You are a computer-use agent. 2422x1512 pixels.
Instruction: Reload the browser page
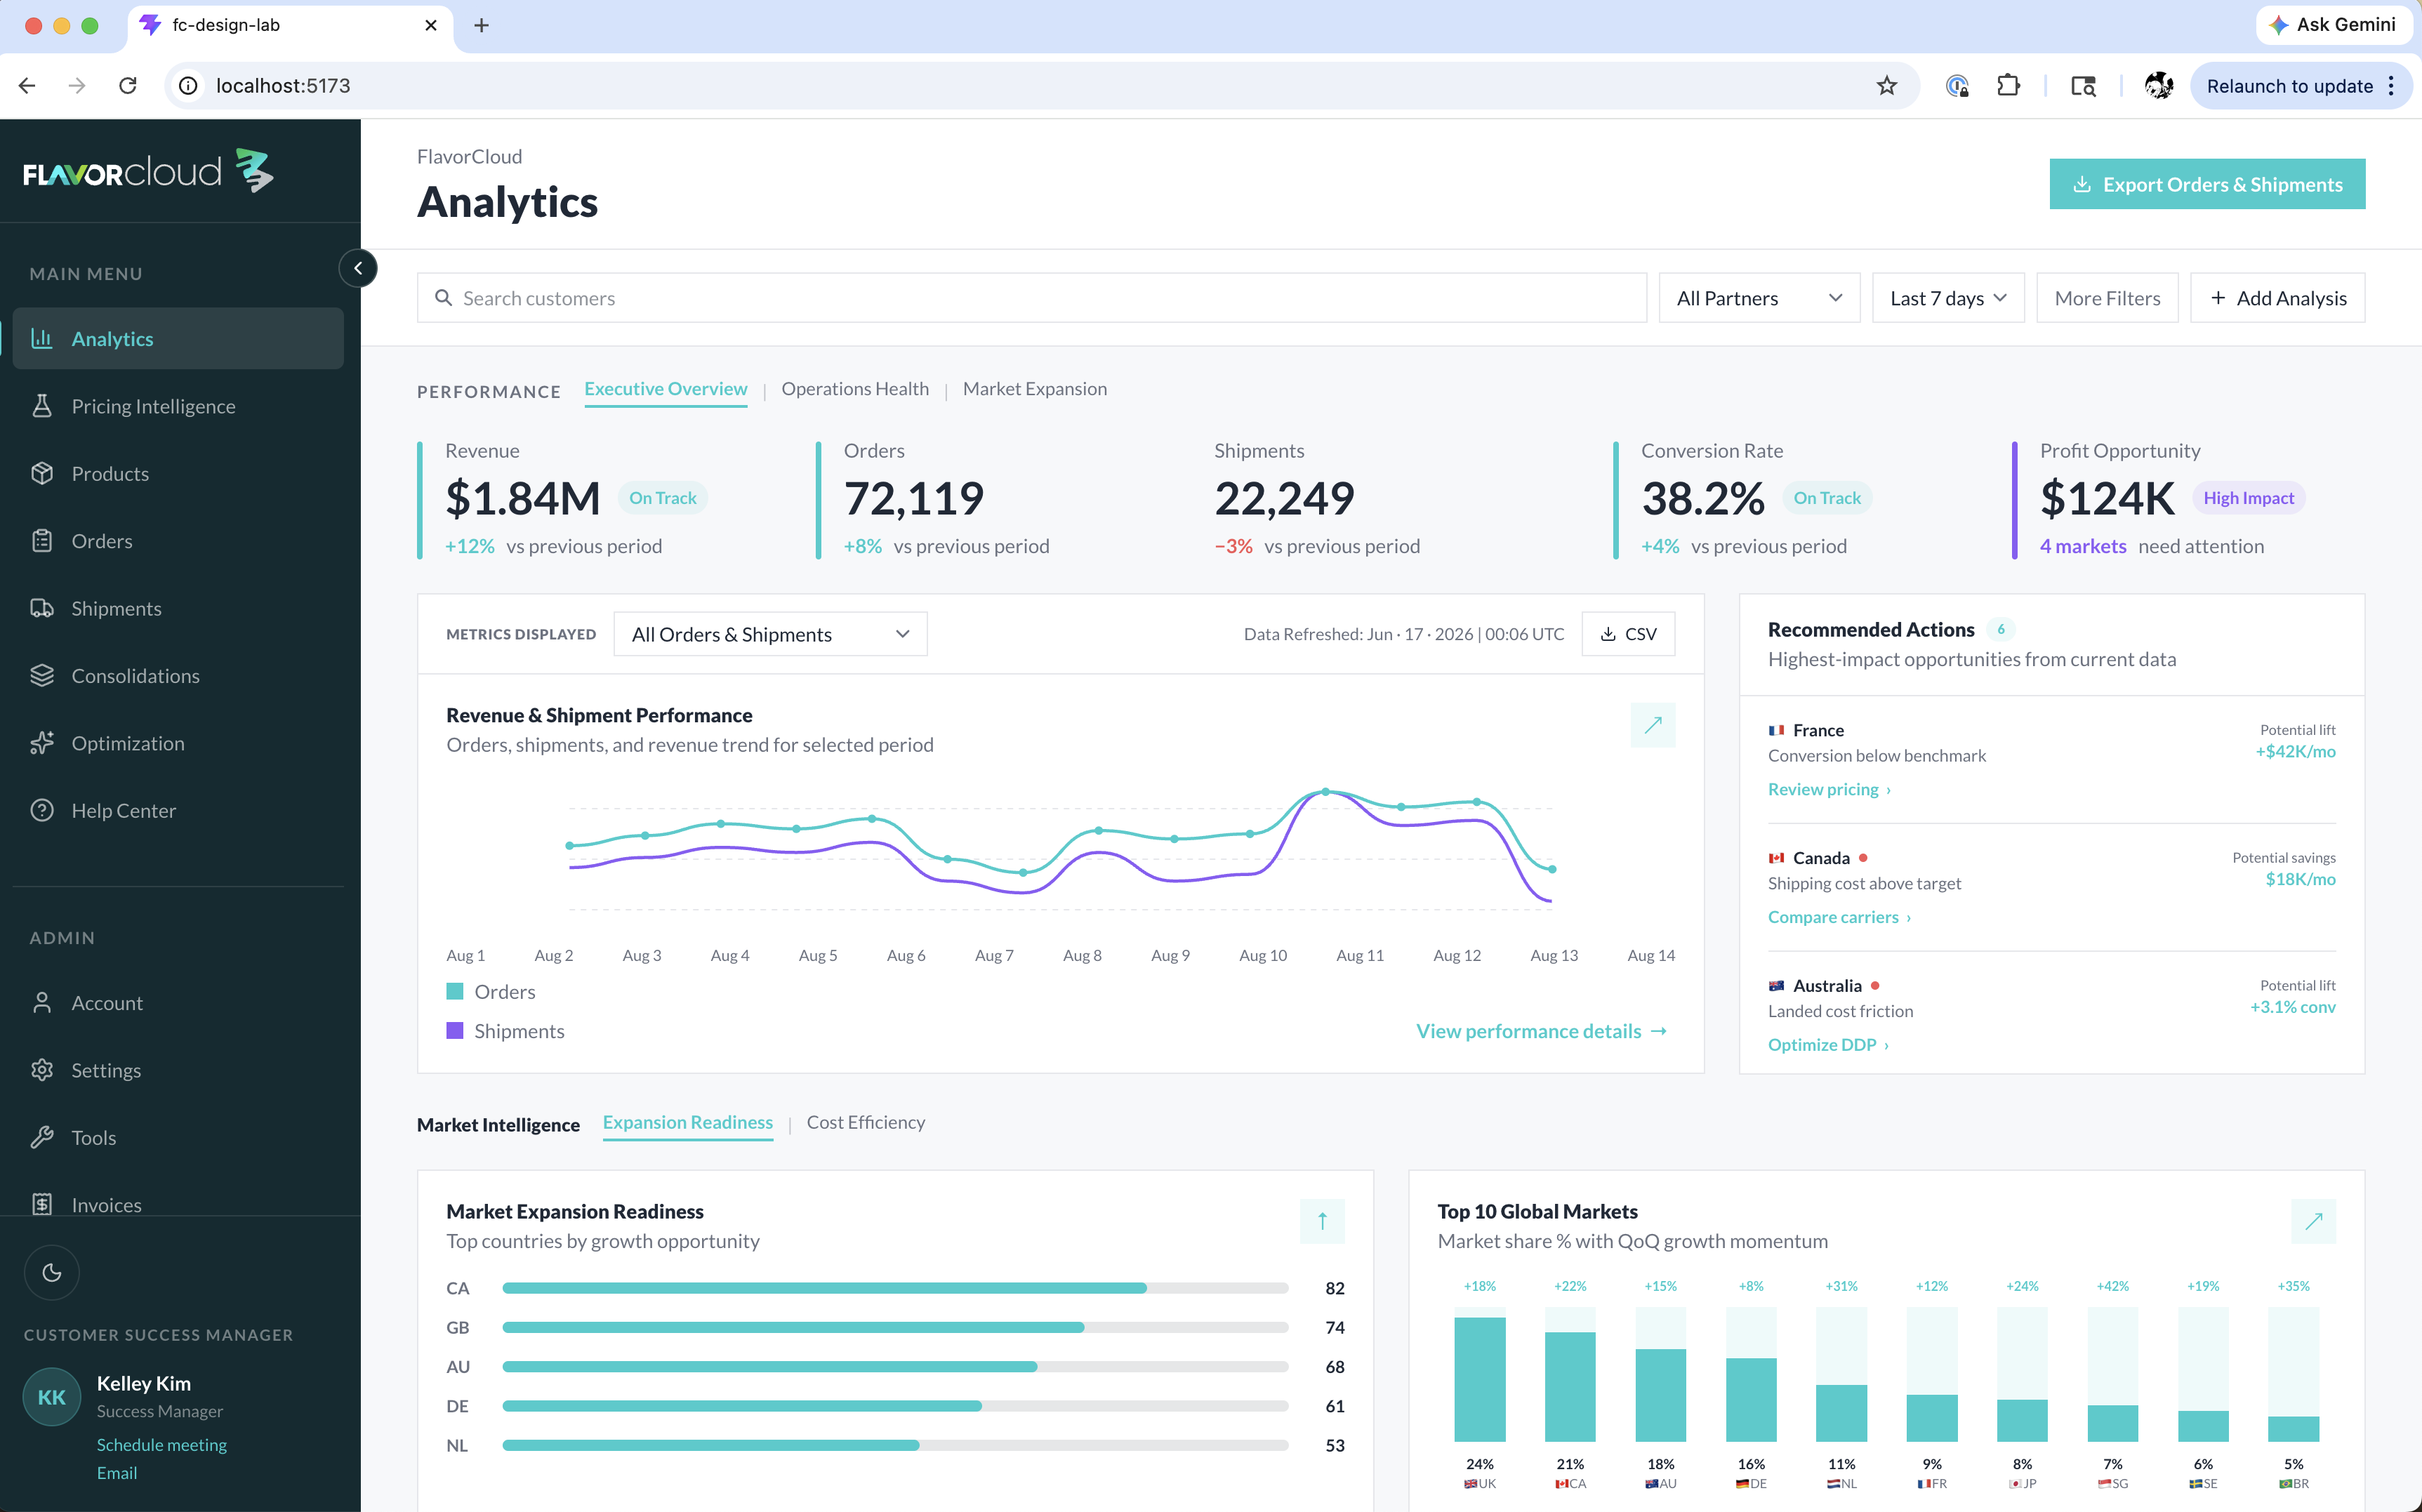point(128,86)
